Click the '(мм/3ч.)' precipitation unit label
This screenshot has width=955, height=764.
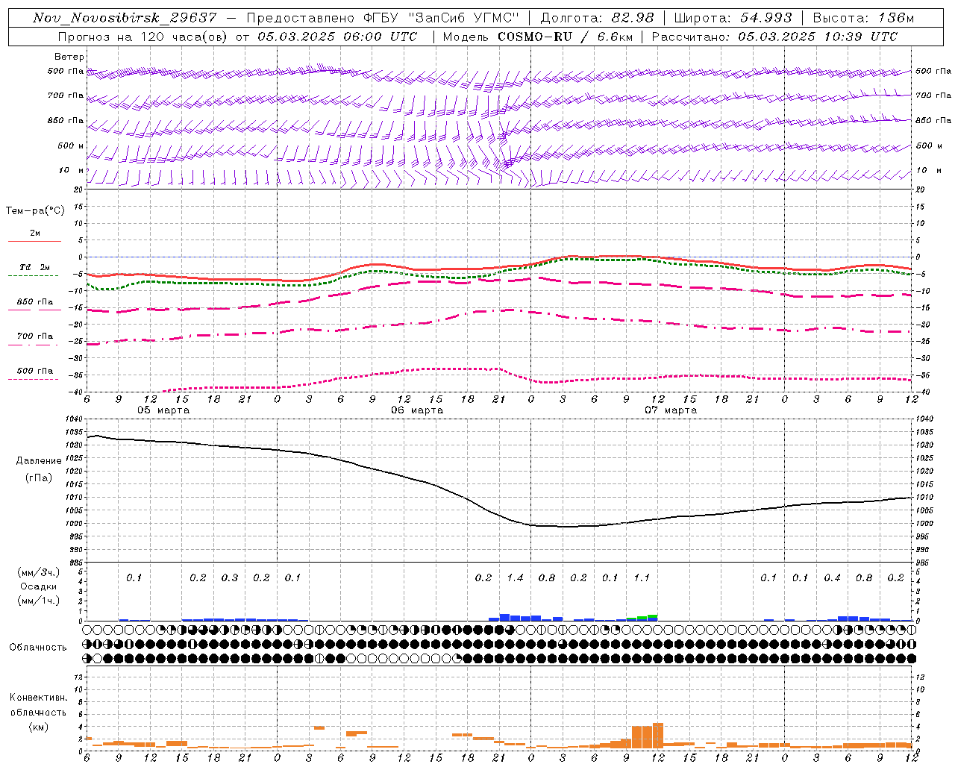coord(39,572)
